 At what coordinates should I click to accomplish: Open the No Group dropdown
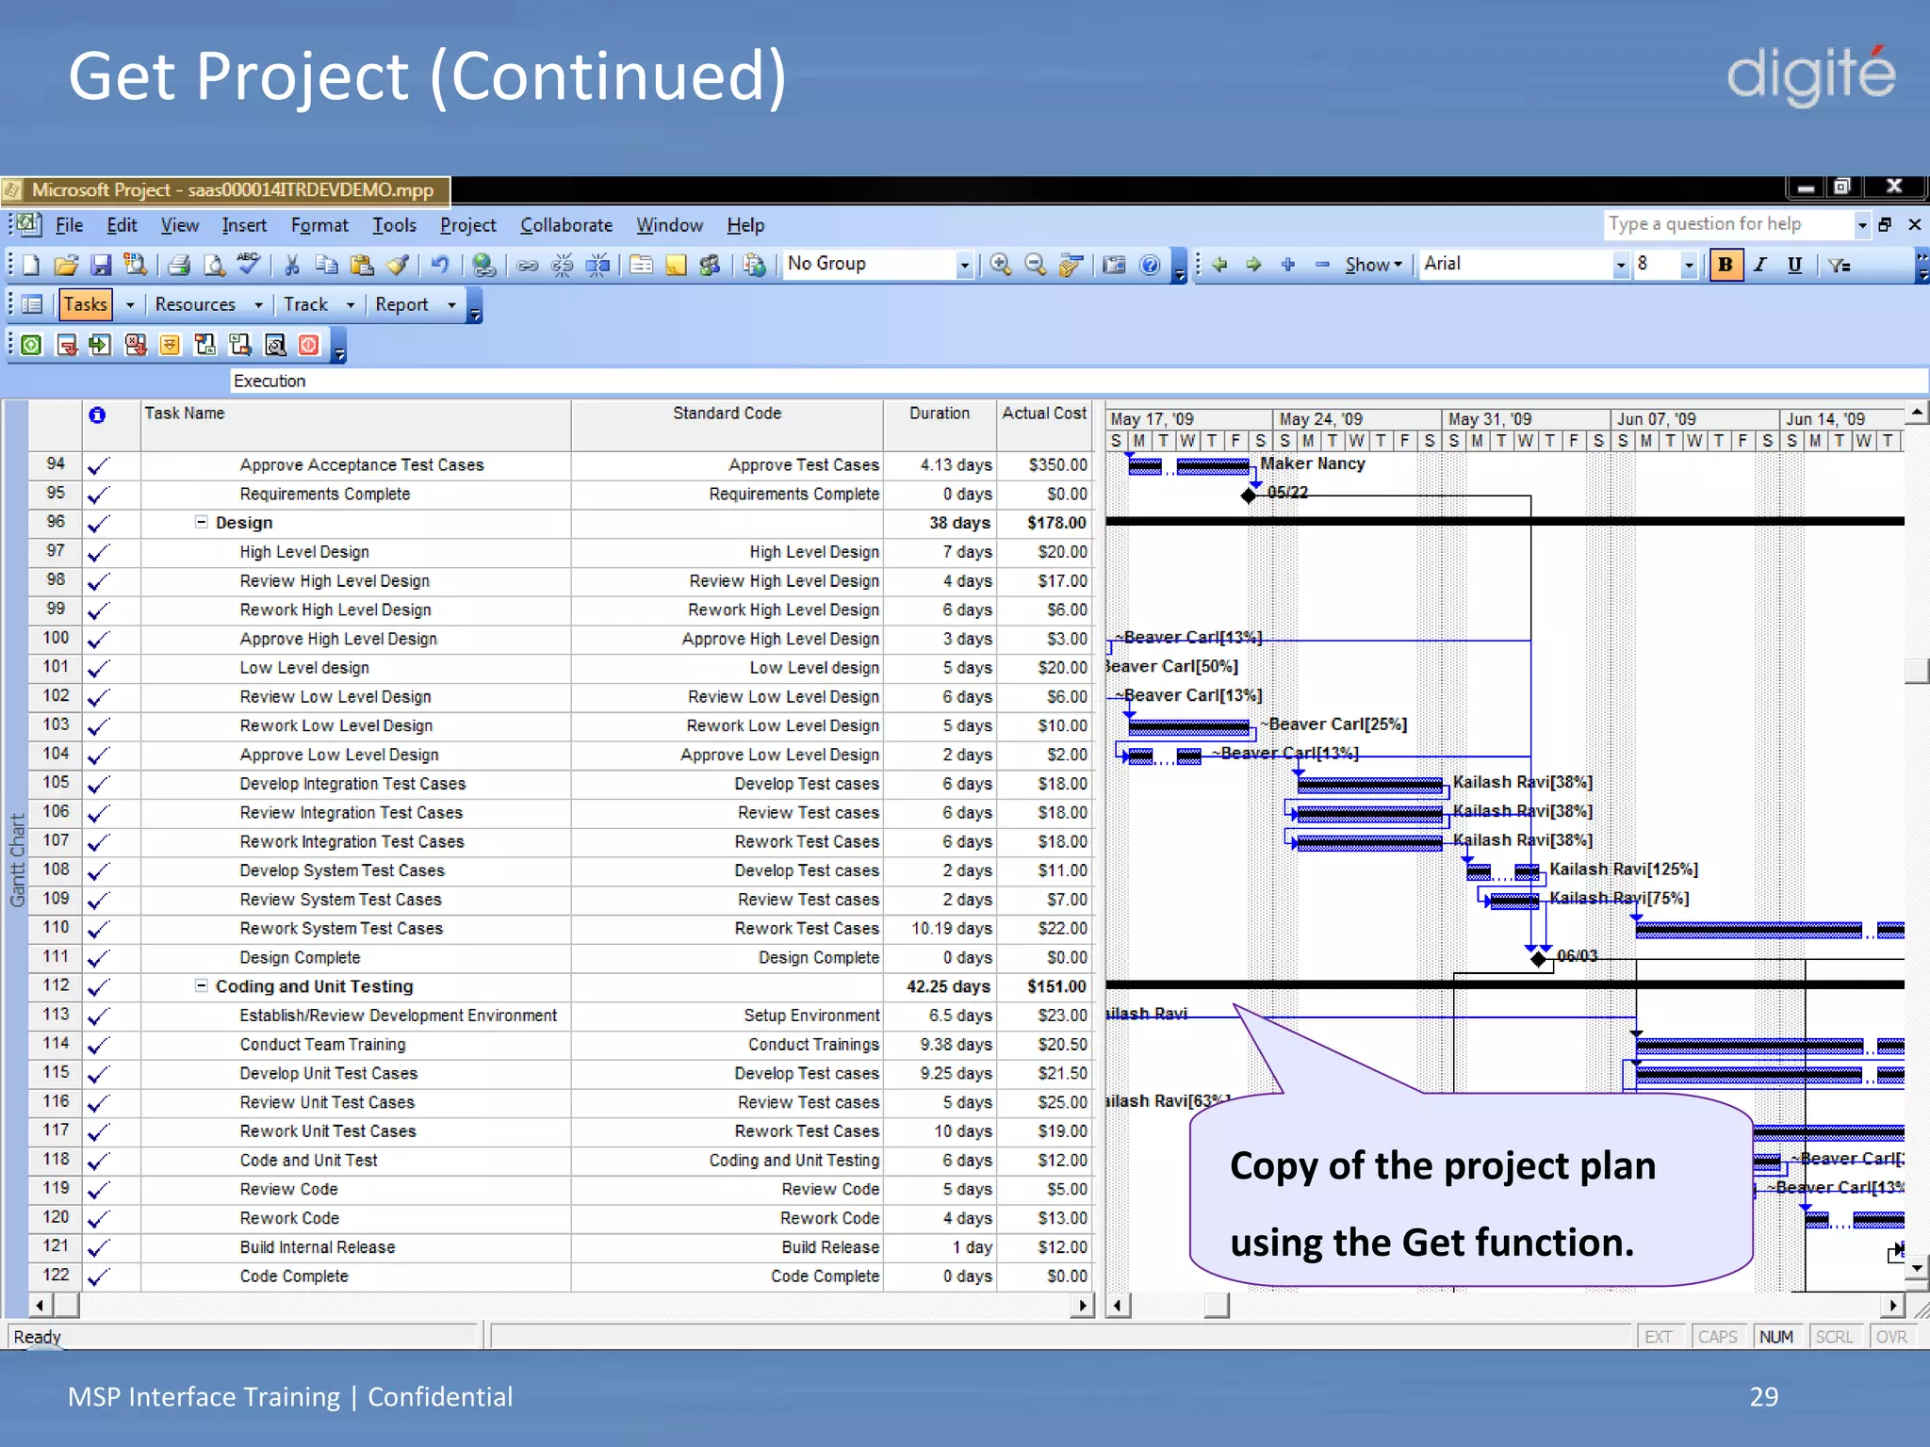[x=963, y=266]
